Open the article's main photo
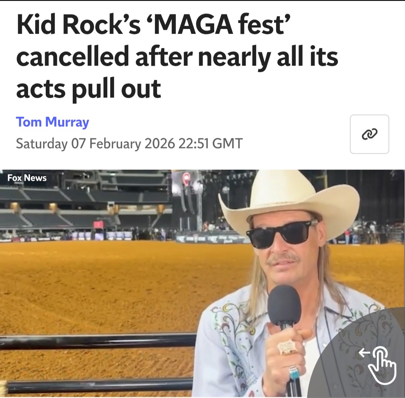 click(x=202, y=284)
